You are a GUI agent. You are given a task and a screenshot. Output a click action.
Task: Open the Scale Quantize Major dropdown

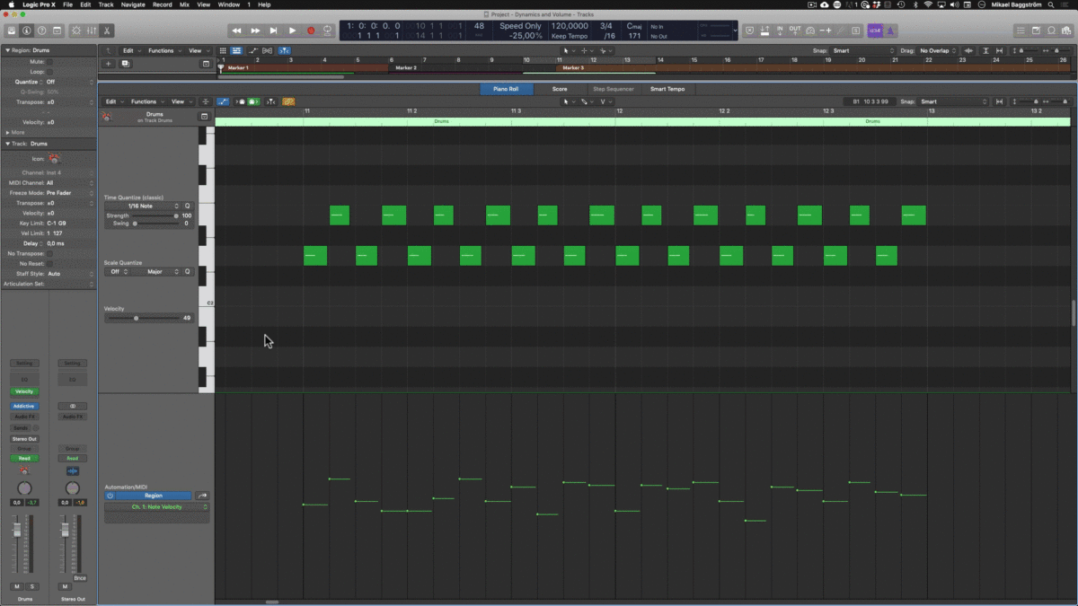click(x=158, y=271)
